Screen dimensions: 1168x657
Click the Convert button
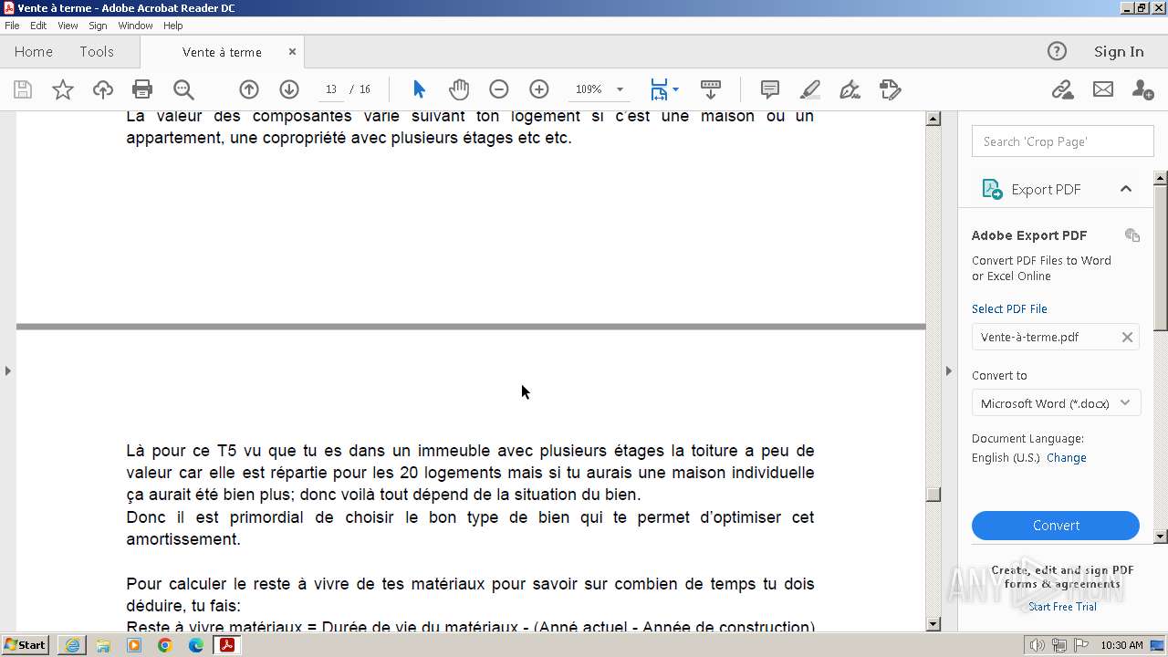click(1056, 526)
